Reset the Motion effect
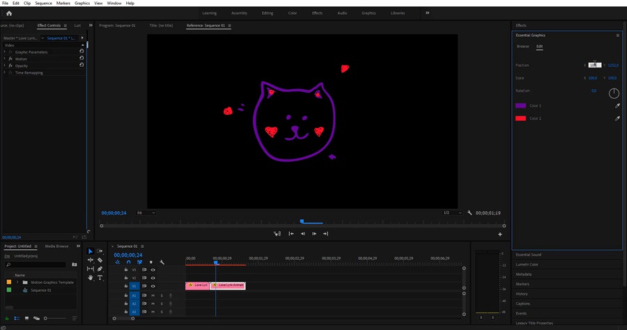627x330 pixels. tap(82, 58)
